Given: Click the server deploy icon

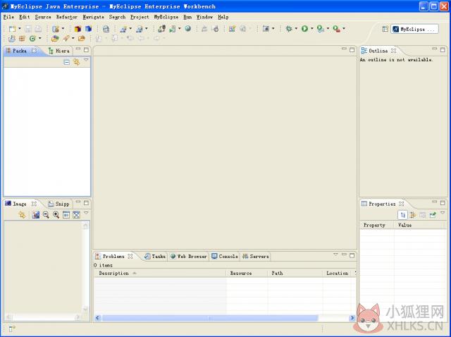Looking at the screenshot, I should click(x=161, y=28).
